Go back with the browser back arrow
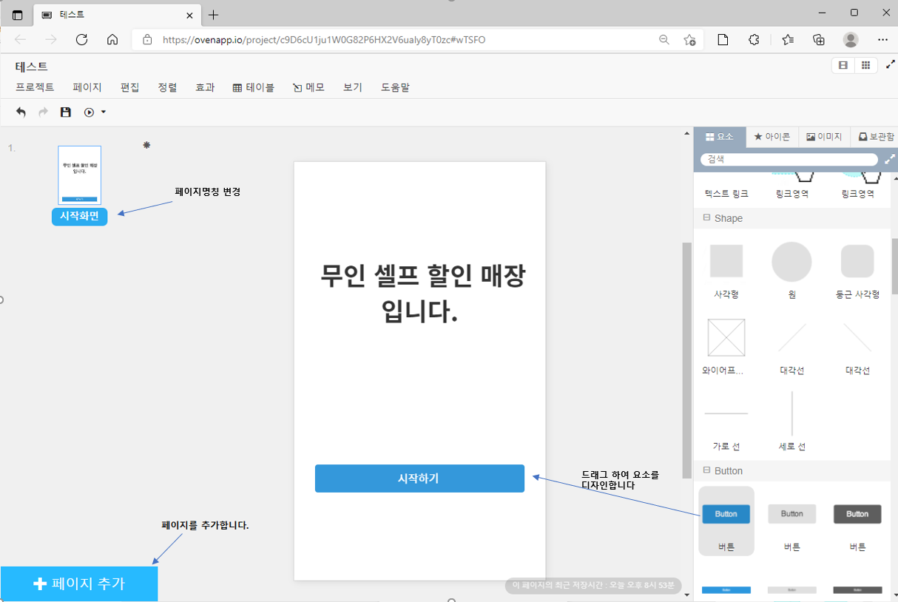Viewport: 898px width, 602px height. click(20, 39)
